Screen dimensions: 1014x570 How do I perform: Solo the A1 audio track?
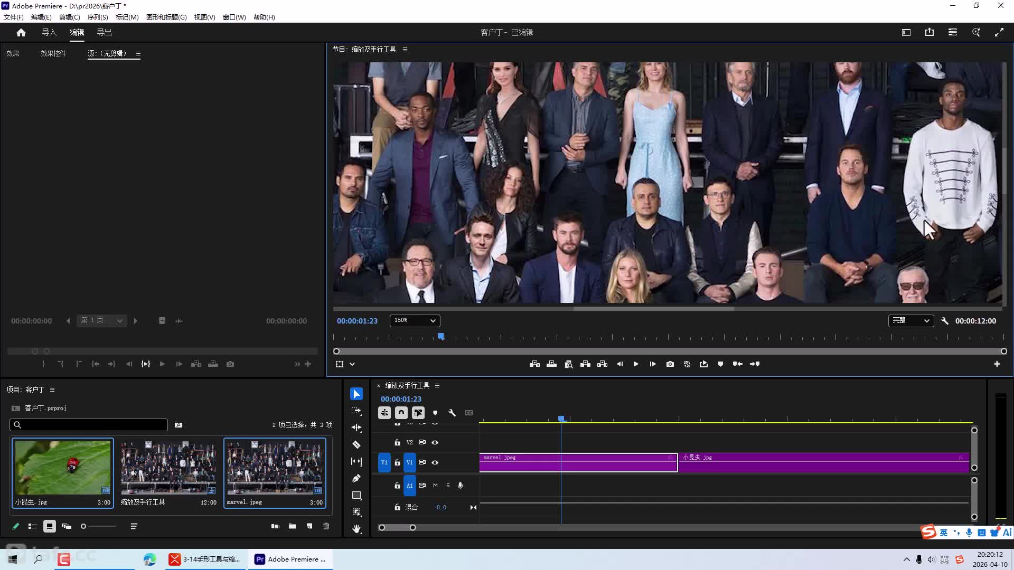point(448,486)
